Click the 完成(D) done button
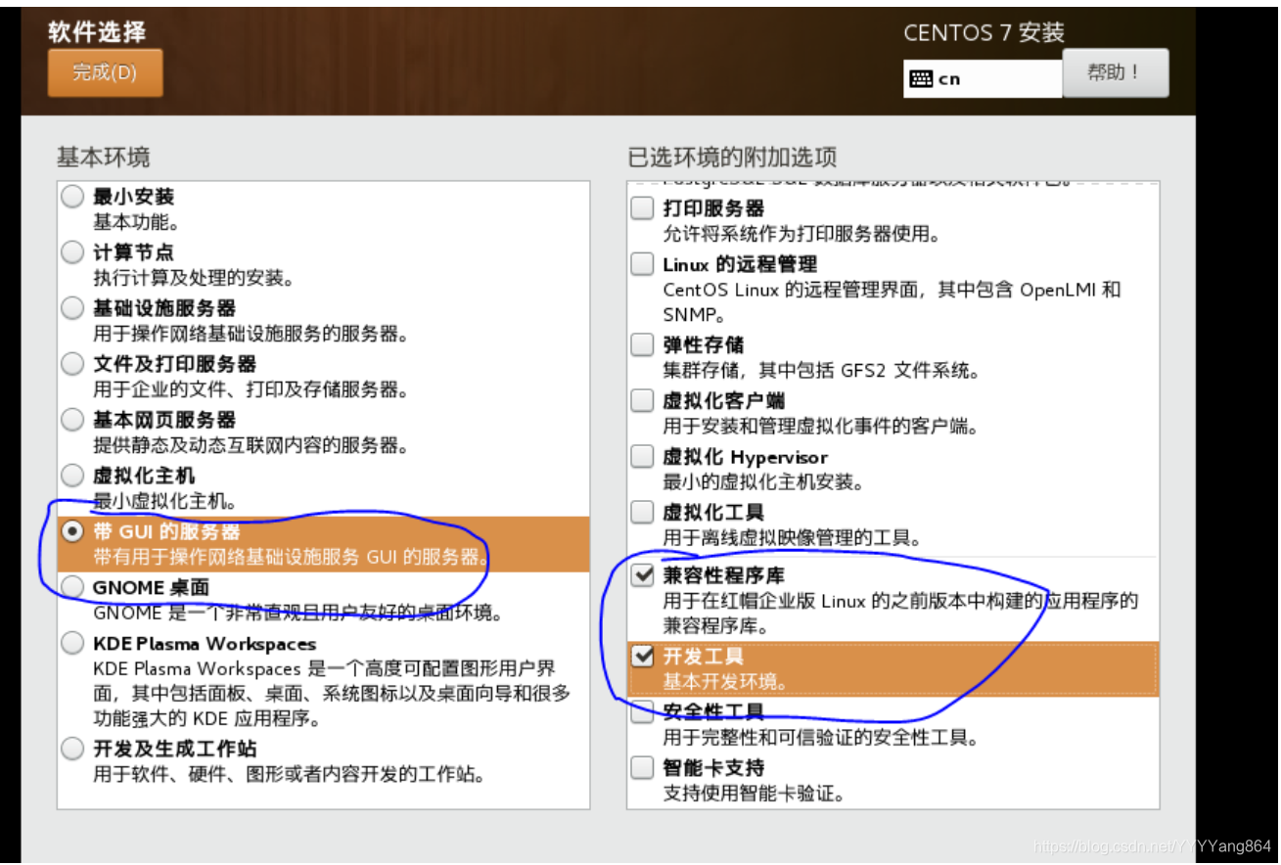 click(x=105, y=72)
